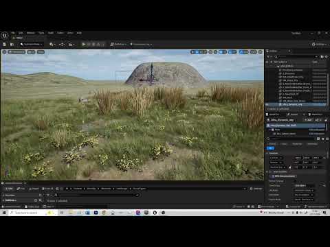This screenshot has width=330, height=247.
Task: Open the Help menu
Action: pos(79,33)
